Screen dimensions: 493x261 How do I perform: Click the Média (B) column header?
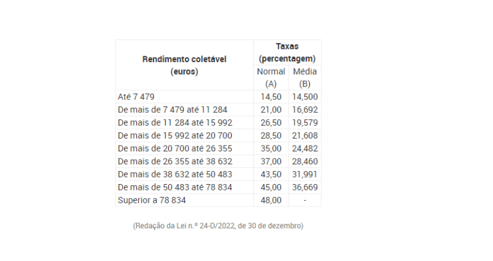point(305,78)
